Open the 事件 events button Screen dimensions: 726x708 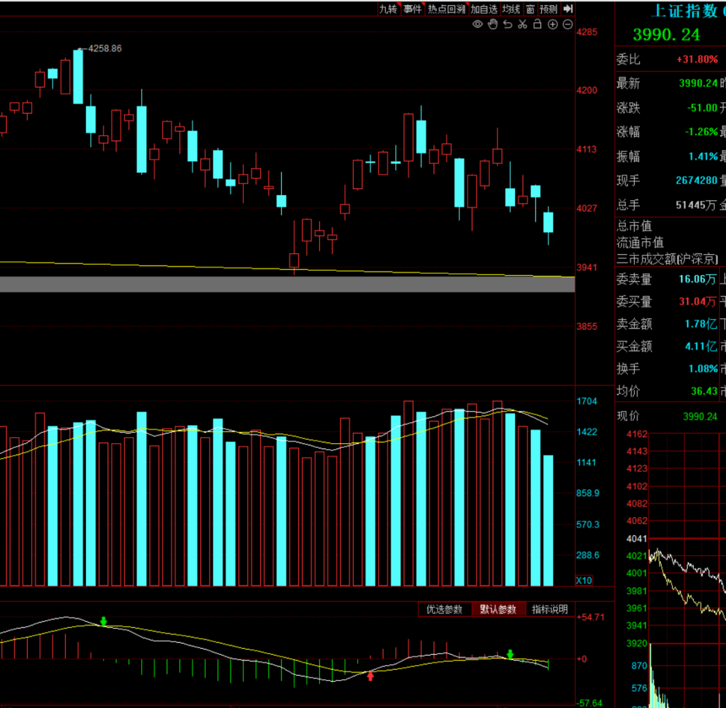412,9
